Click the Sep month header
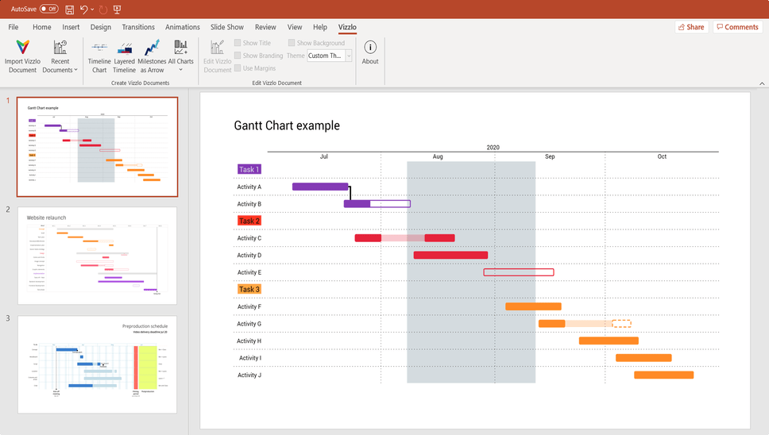The image size is (769, 435). tap(550, 156)
